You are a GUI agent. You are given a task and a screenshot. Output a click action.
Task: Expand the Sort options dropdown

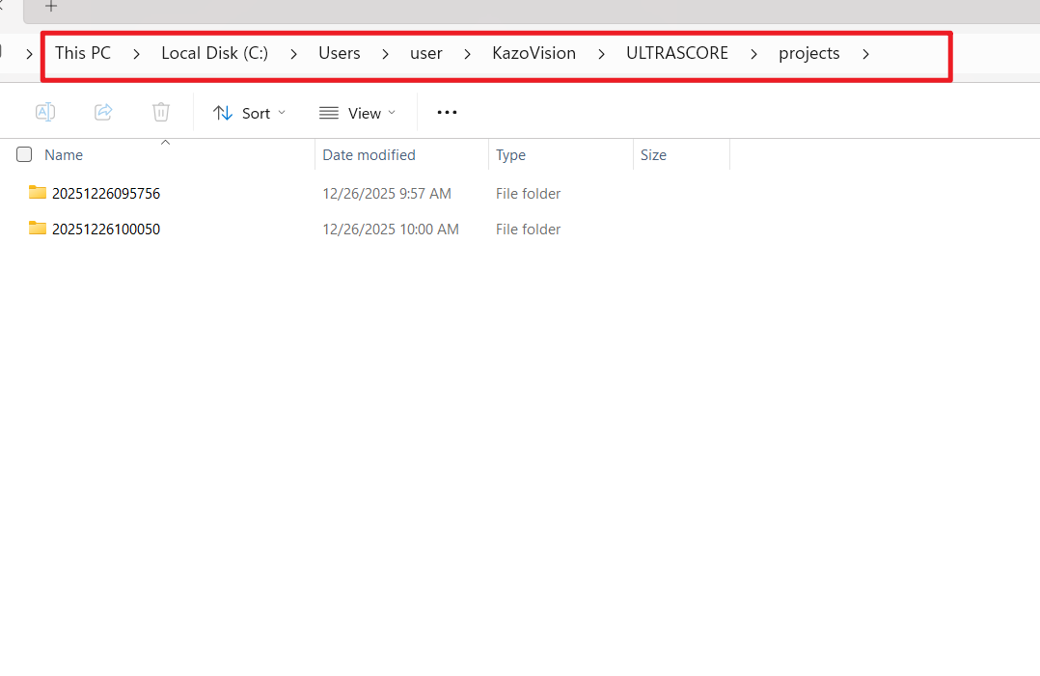coord(281,112)
